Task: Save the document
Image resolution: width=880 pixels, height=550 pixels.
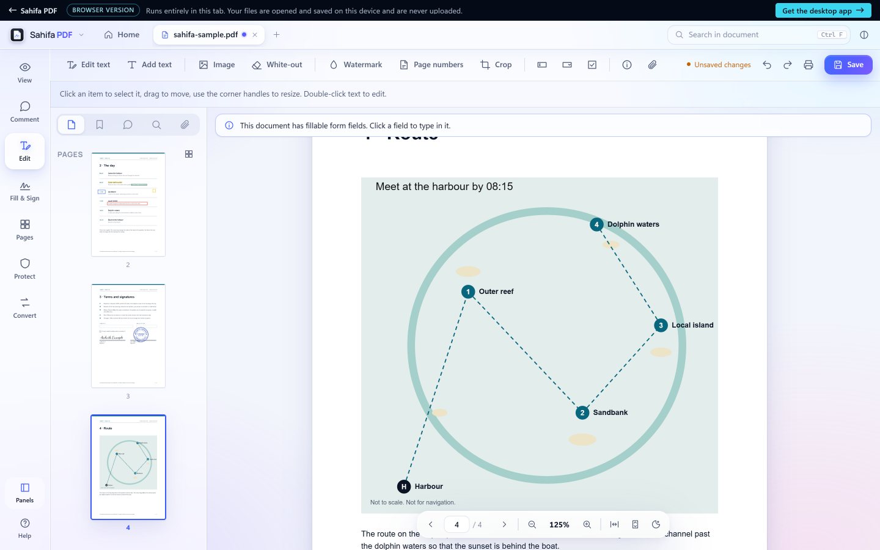Action: coord(848,65)
